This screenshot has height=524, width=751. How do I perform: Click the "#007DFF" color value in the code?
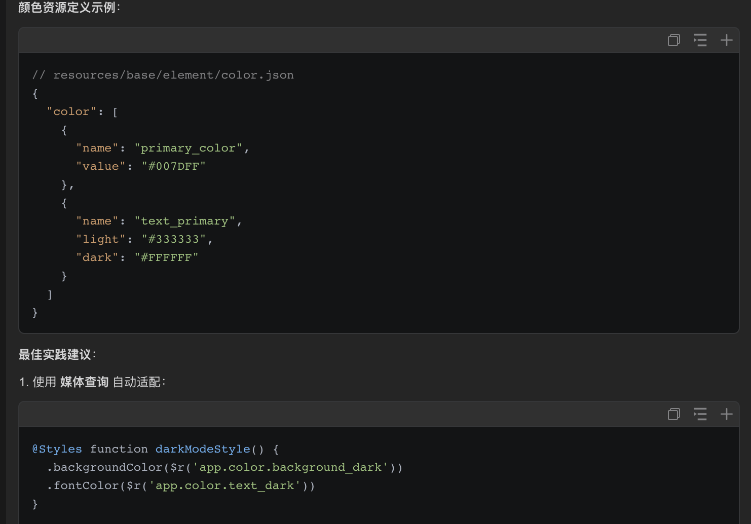tap(173, 166)
